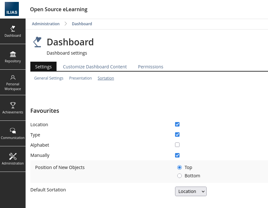Open the Personal Workspace sidebar icon
268x208 pixels.
[x=13, y=78]
